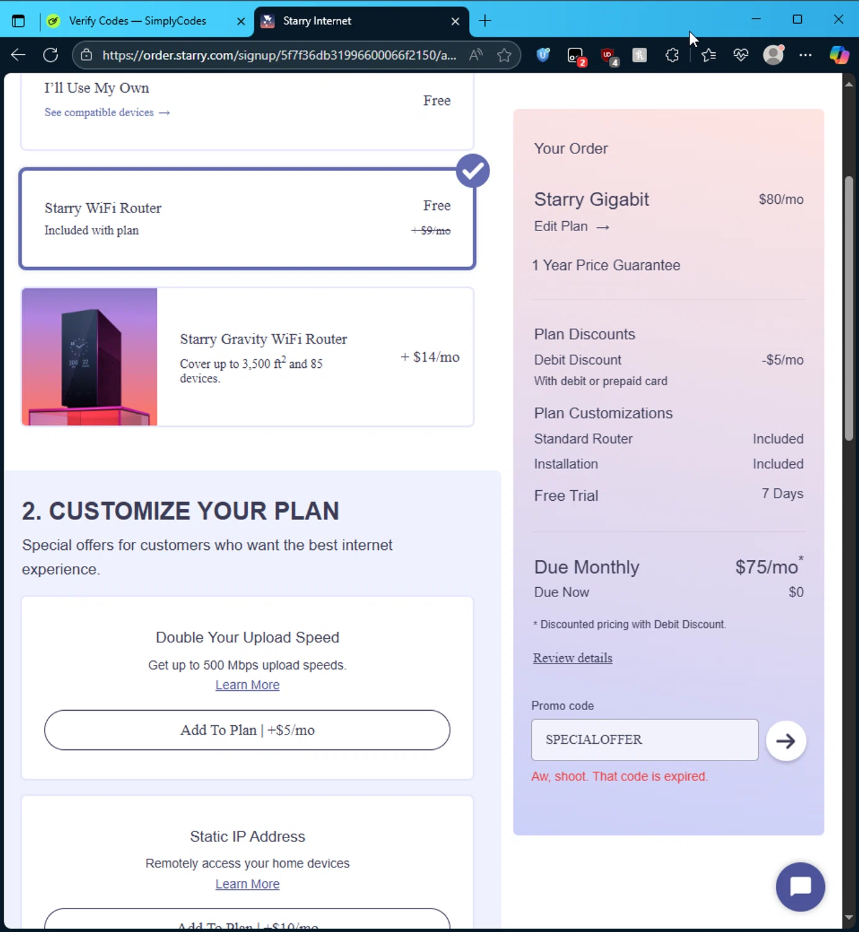Screen dimensions: 859x932
Task: Close the Starry Internet tab
Action: 455,21
